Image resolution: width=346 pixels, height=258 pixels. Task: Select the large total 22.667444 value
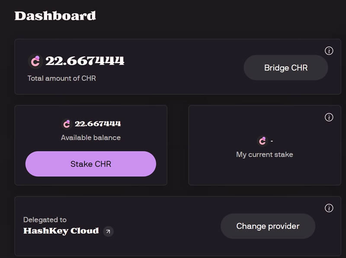(85, 61)
